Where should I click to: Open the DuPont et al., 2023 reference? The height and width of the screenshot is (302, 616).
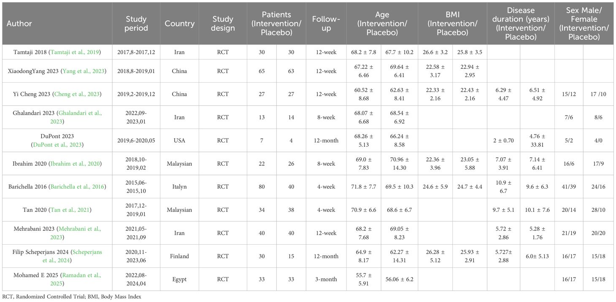[57, 144]
